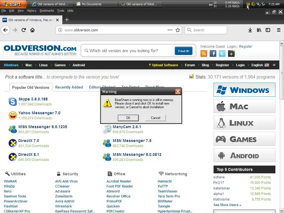Screen dimensions: 284x213
Task: Click the taskbar clock showing 7:25 AM
Action: pyautogui.click(x=274, y=4)
